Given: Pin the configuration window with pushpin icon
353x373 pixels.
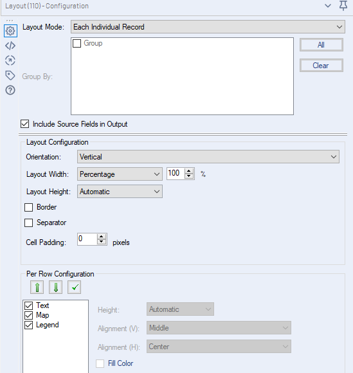Looking at the screenshot, I should pyautogui.click(x=343, y=6).
